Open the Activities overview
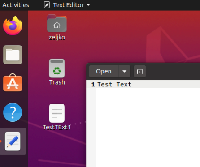Screen dimensions: 200x167 [16, 5]
